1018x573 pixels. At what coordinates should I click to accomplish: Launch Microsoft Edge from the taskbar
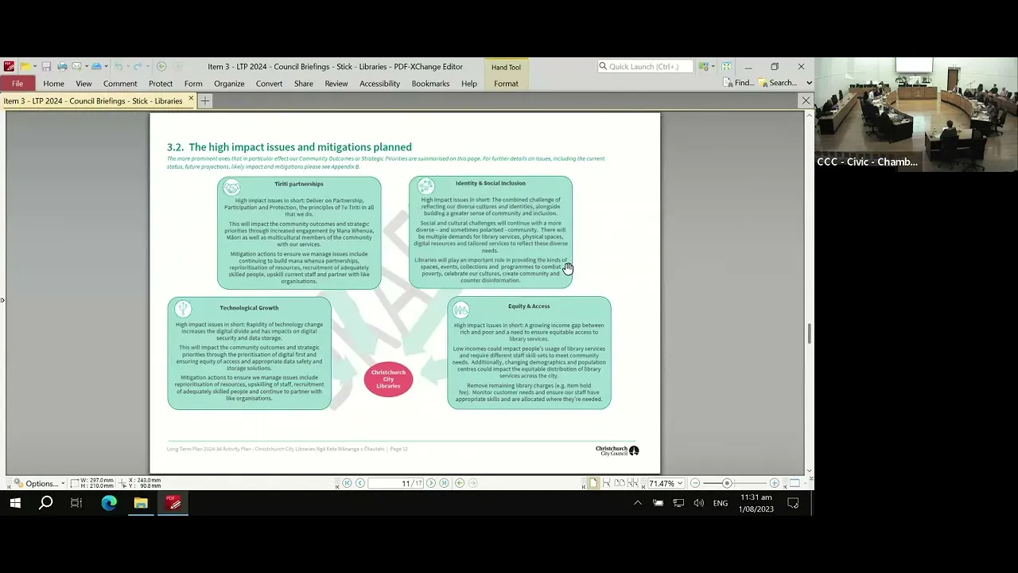point(109,503)
